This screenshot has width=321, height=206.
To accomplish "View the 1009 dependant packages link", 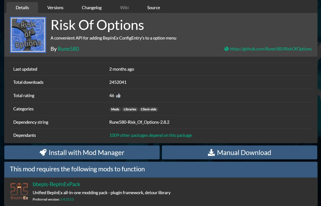I will click(151, 135).
